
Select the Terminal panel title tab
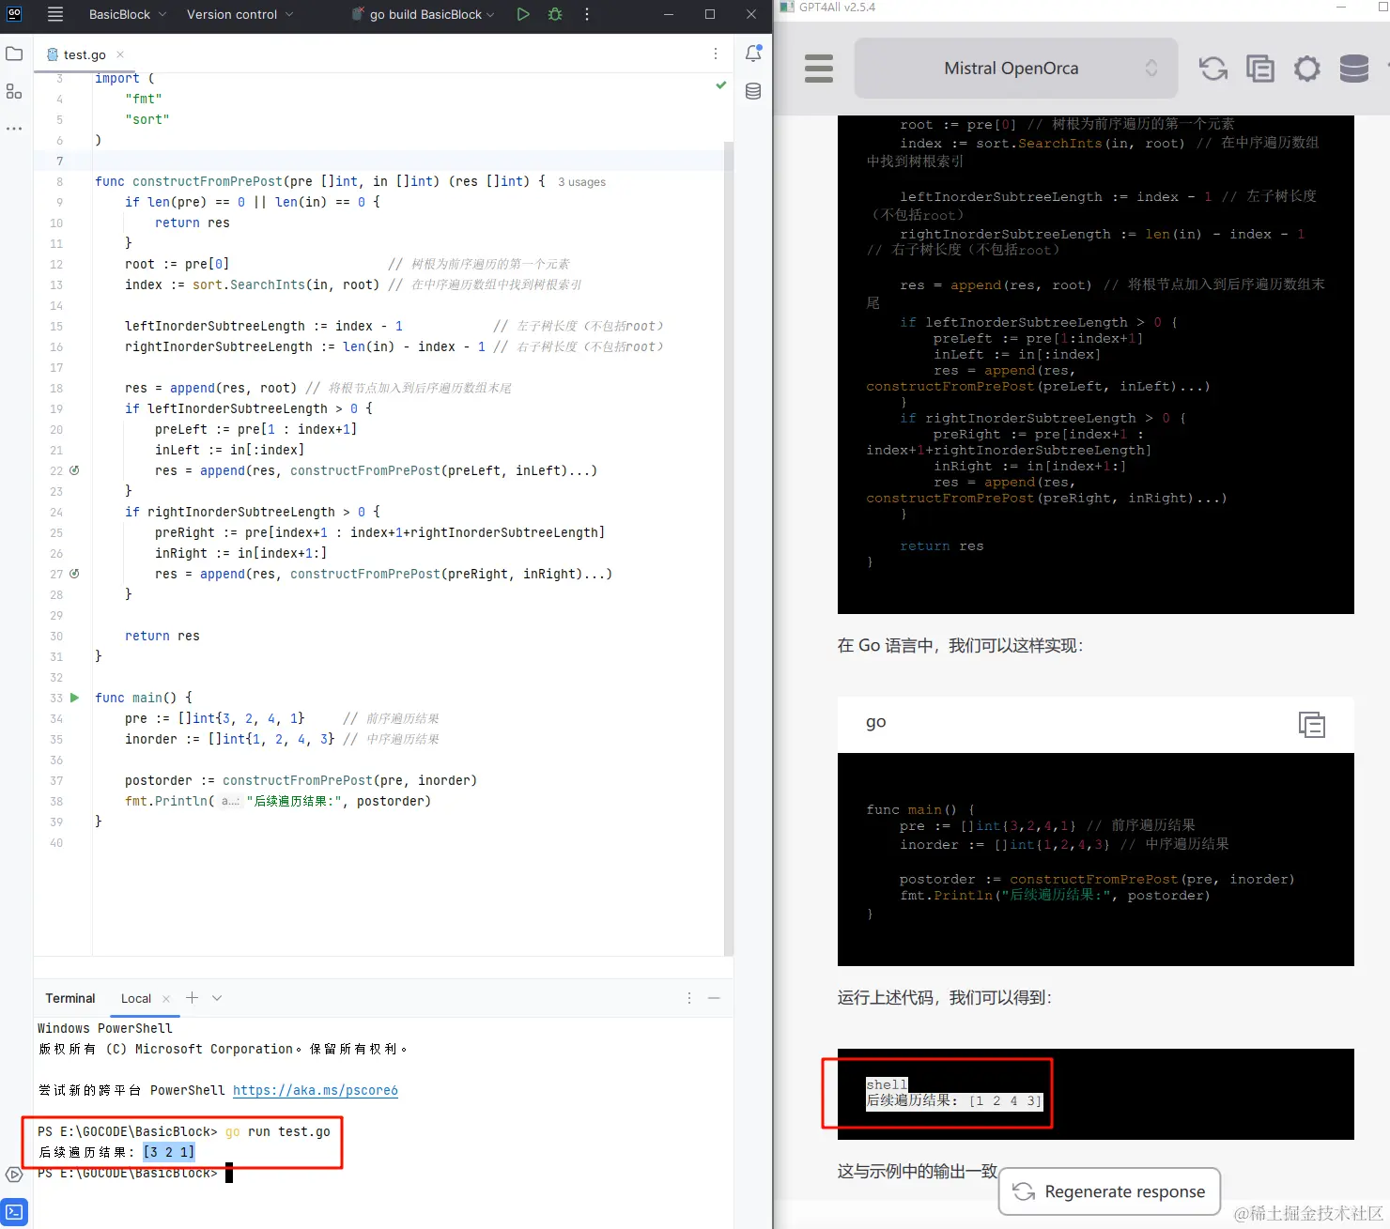[x=70, y=998]
